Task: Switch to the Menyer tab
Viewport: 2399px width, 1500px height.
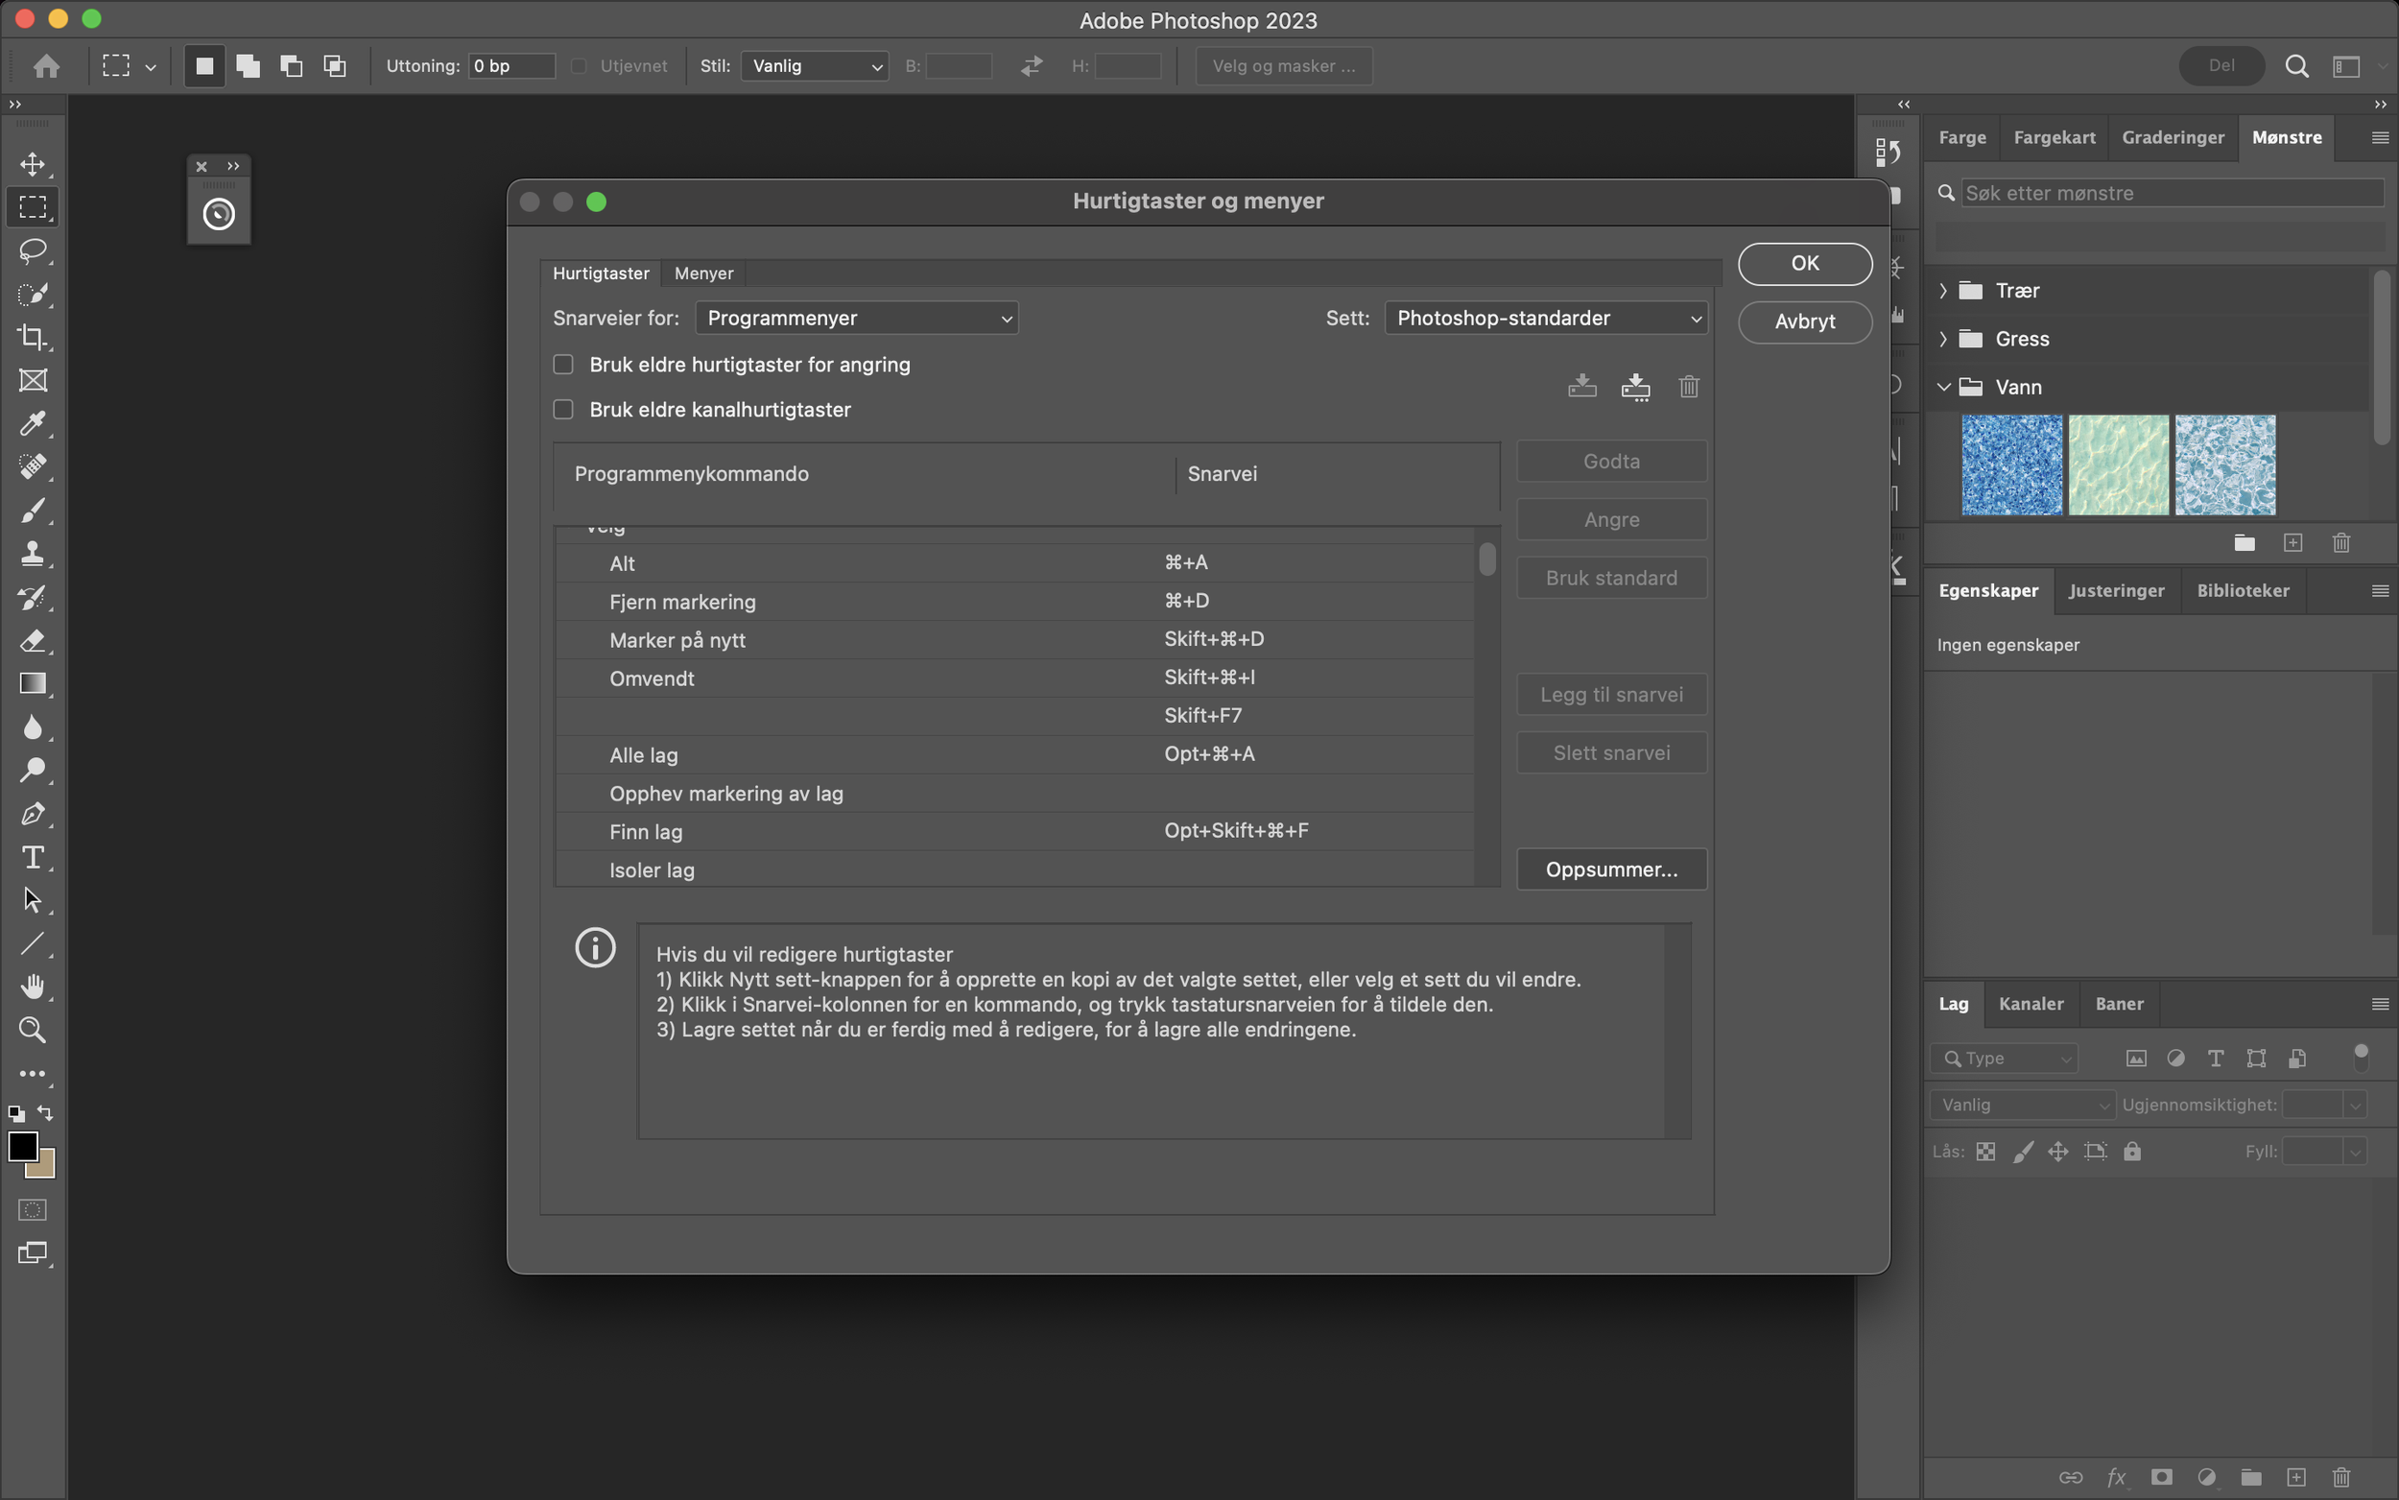Action: (704, 273)
